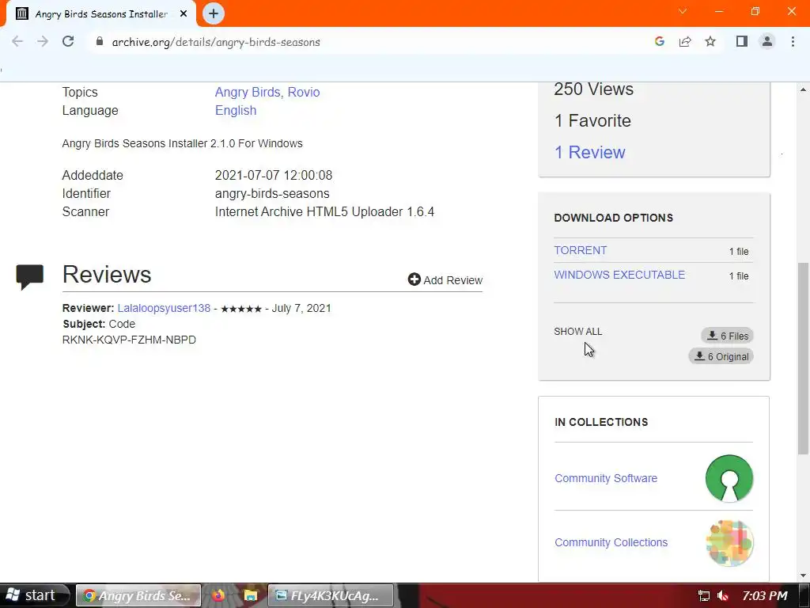Click the browser forward arrow
The width and height of the screenshot is (810, 608).
point(43,42)
